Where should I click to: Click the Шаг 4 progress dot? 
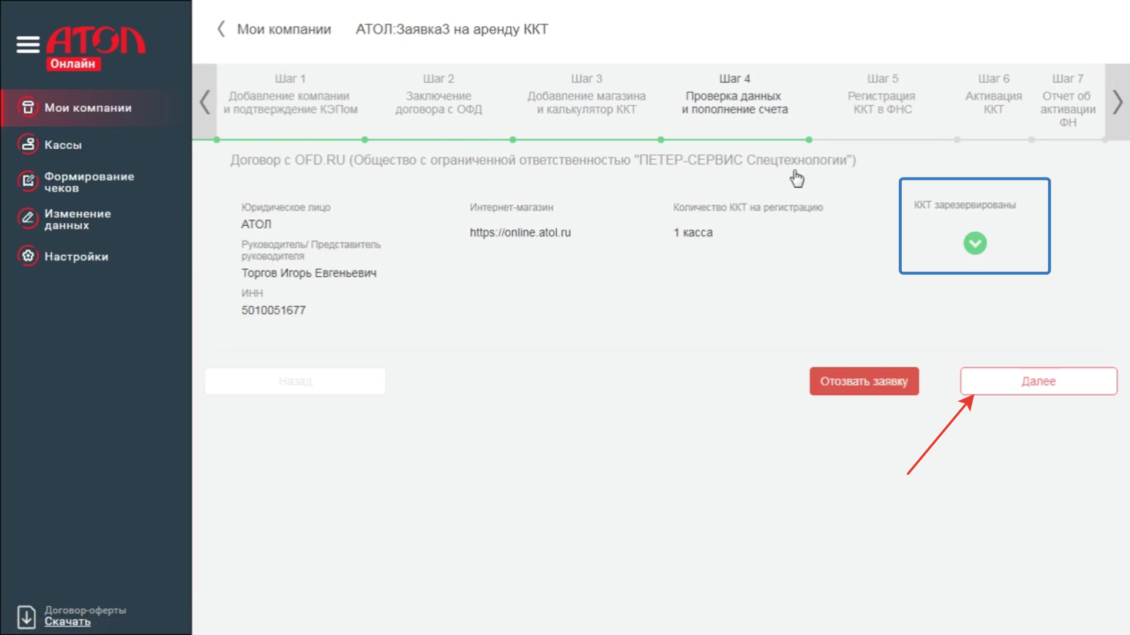click(x=809, y=140)
